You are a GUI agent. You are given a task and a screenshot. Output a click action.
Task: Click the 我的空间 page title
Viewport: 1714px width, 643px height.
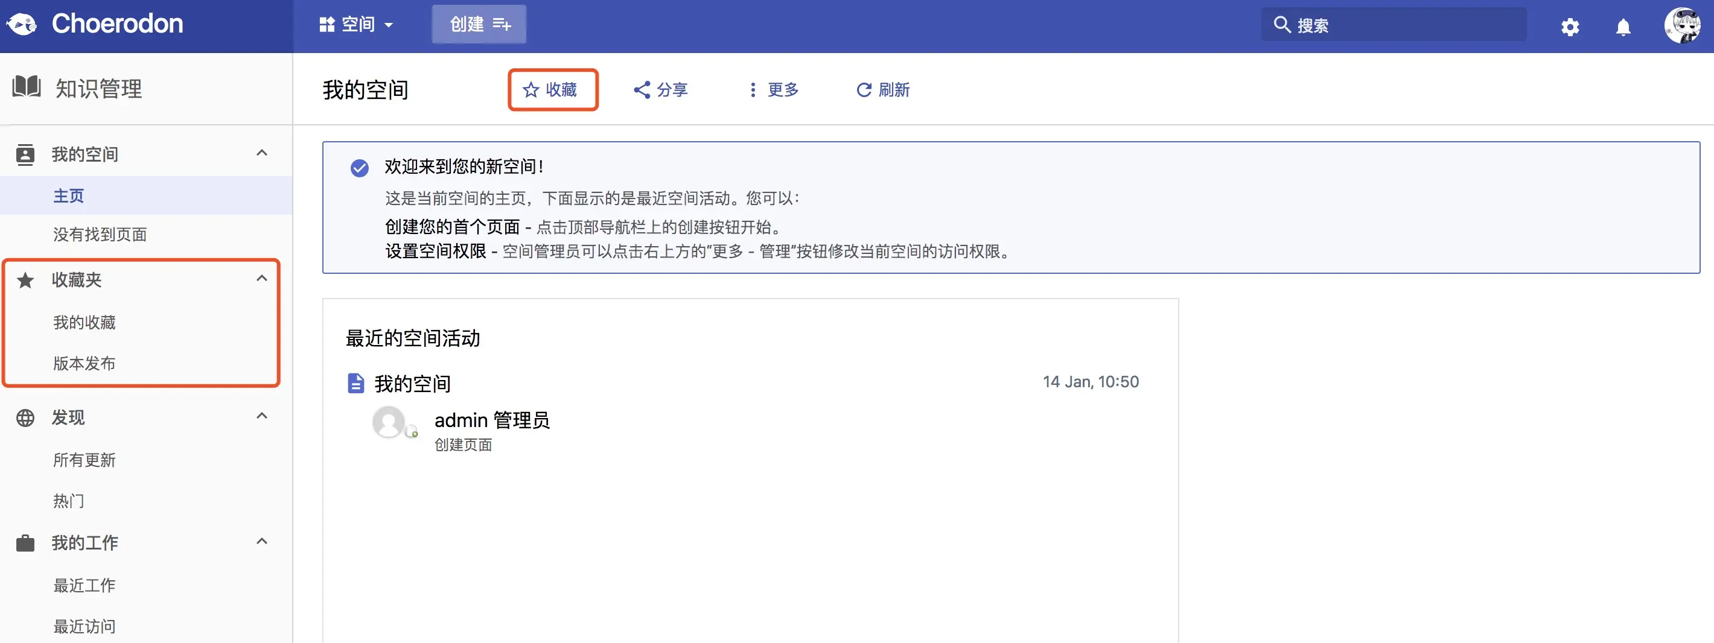(365, 90)
